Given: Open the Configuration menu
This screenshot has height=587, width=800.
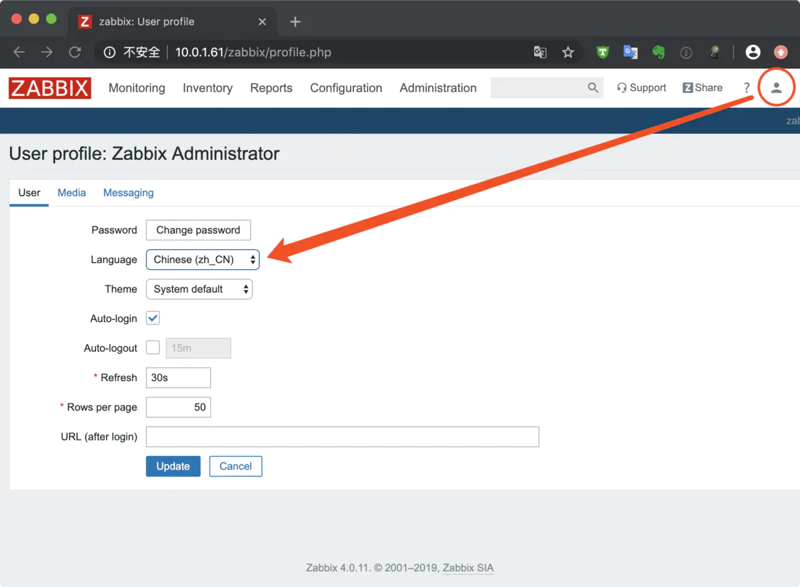Looking at the screenshot, I should click(346, 88).
